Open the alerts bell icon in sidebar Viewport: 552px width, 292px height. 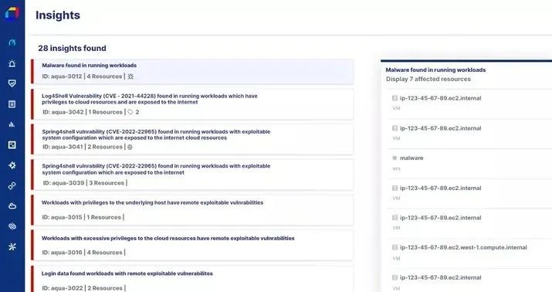click(x=12, y=63)
